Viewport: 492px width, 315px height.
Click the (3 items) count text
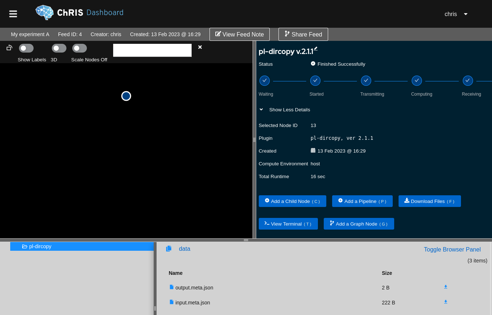click(x=477, y=261)
